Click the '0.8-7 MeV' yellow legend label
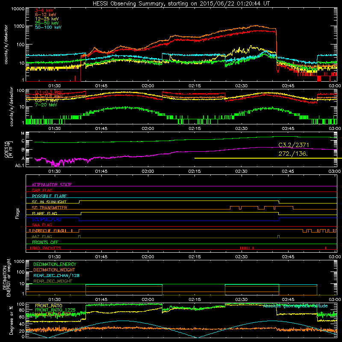Viewport: 342px width, 342px height. tap(47, 100)
